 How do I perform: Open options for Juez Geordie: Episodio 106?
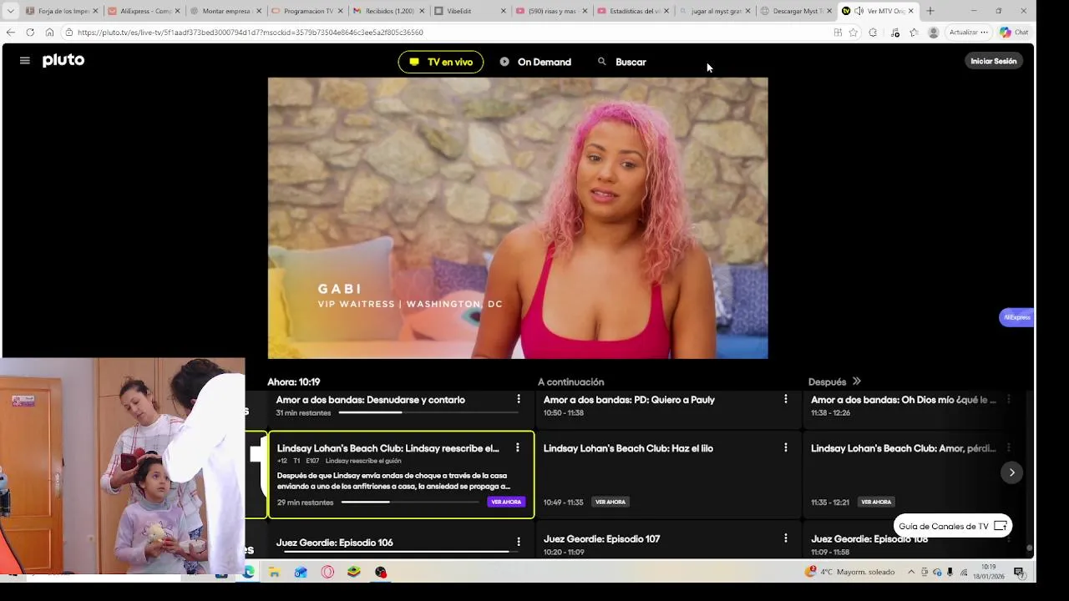click(519, 543)
